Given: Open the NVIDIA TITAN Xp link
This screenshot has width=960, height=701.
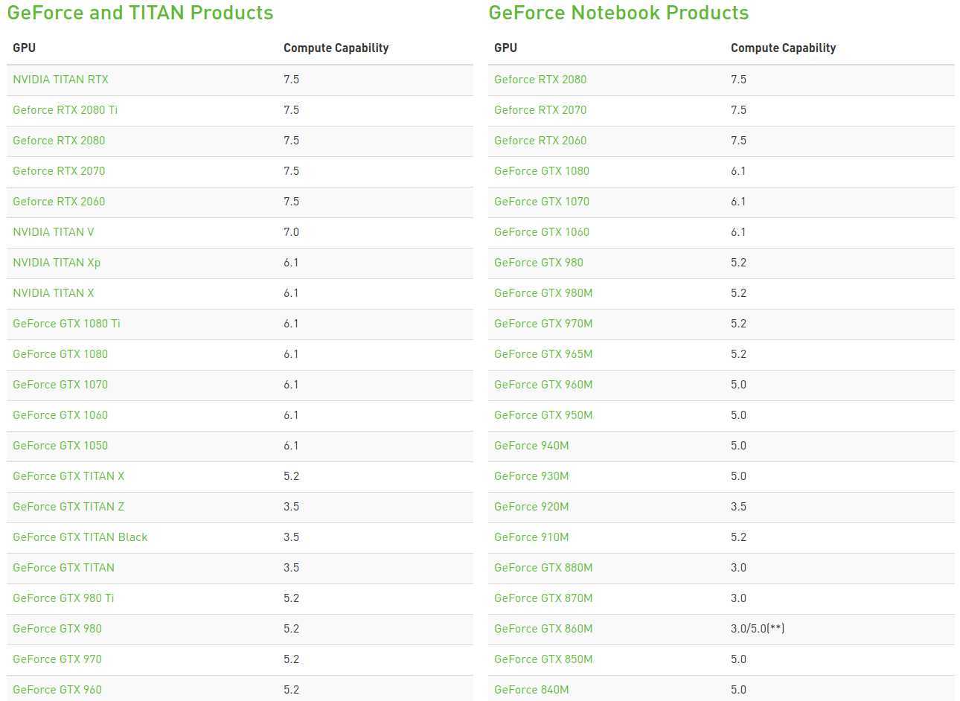Looking at the screenshot, I should 57,263.
